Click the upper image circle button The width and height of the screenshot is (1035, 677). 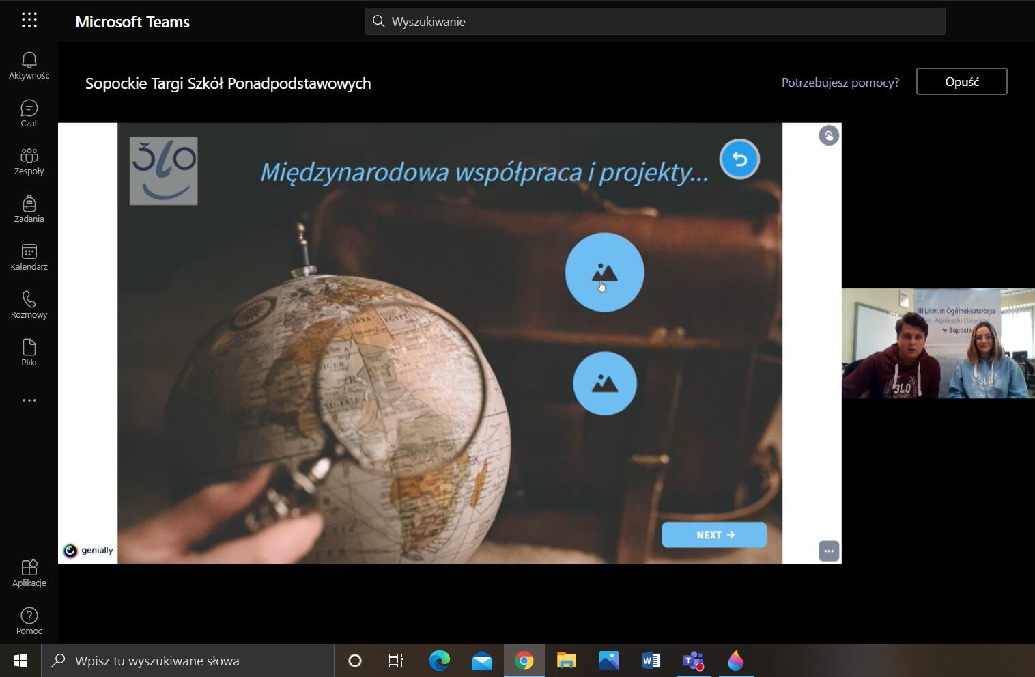click(604, 273)
